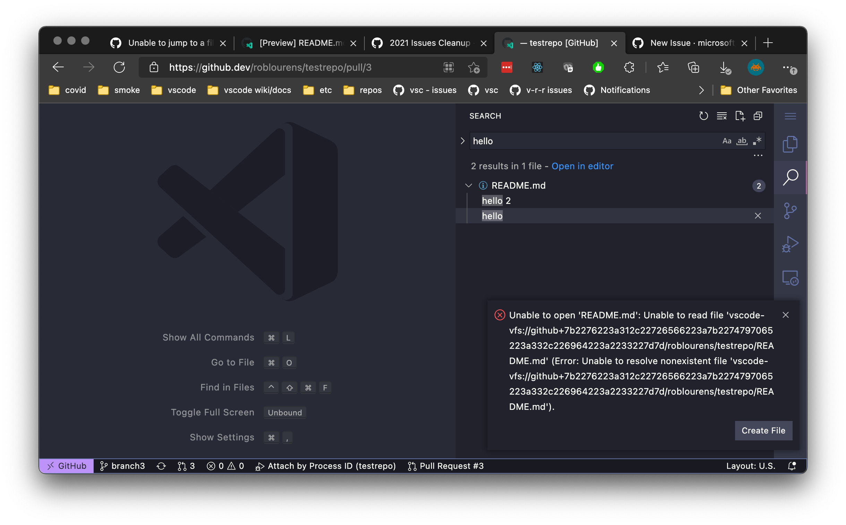Dismiss the selected hello search result
Image resolution: width=846 pixels, height=525 pixels.
(x=757, y=216)
